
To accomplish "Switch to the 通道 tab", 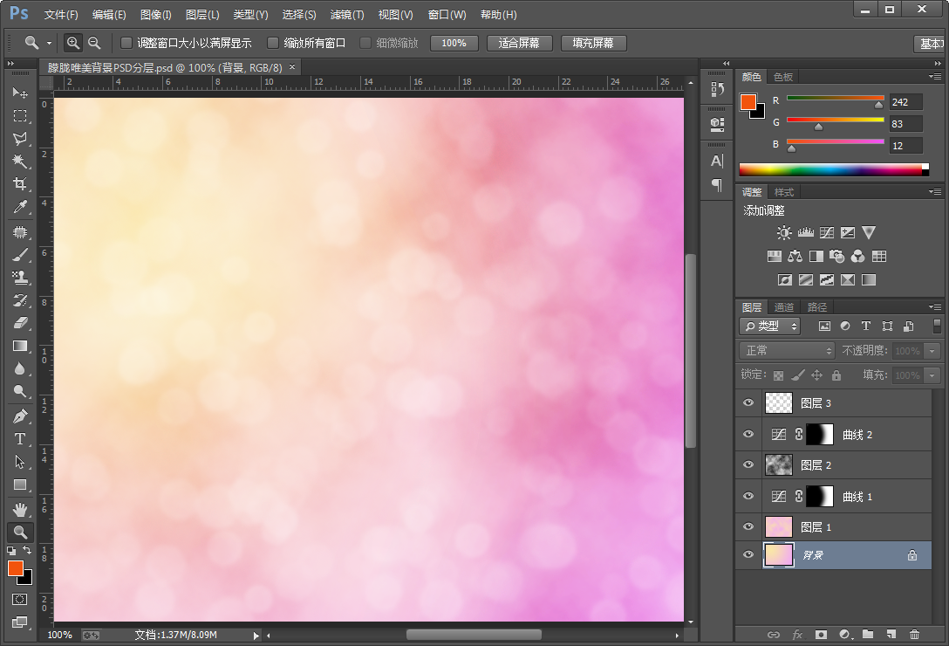I will point(784,307).
